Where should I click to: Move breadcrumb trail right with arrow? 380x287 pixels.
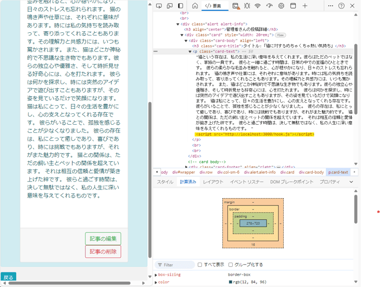click(x=354, y=172)
